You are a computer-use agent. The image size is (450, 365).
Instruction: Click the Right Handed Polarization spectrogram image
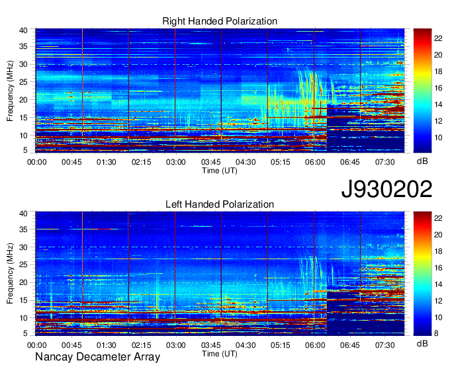click(220, 91)
